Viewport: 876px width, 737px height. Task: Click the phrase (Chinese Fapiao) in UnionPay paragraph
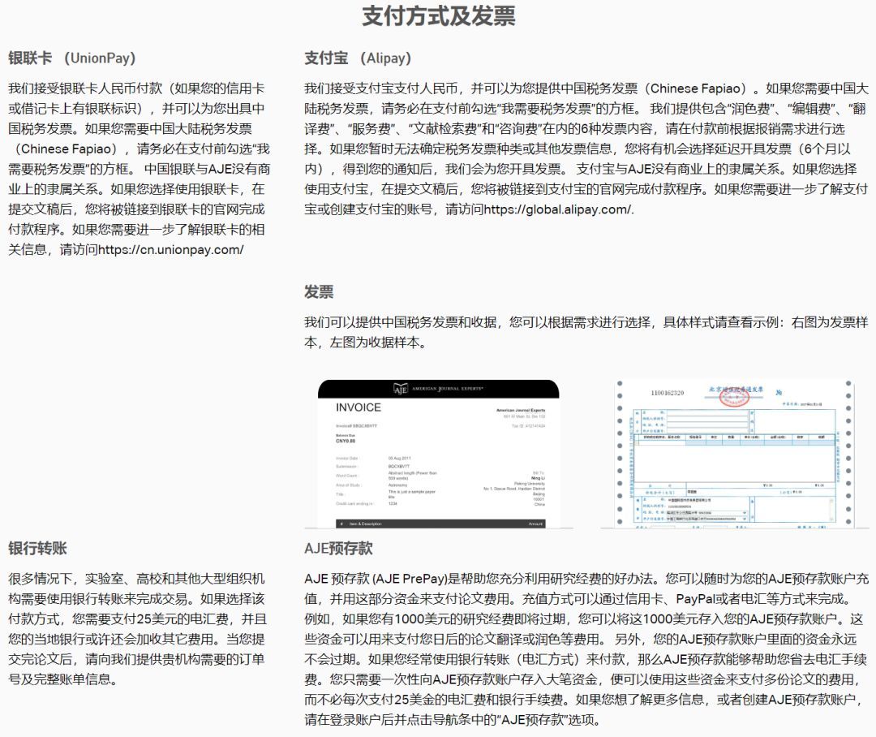click(66, 149)
